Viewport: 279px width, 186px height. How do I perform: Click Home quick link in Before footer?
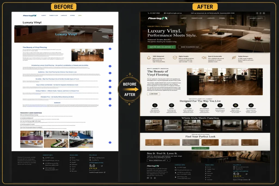coord(72,158)
